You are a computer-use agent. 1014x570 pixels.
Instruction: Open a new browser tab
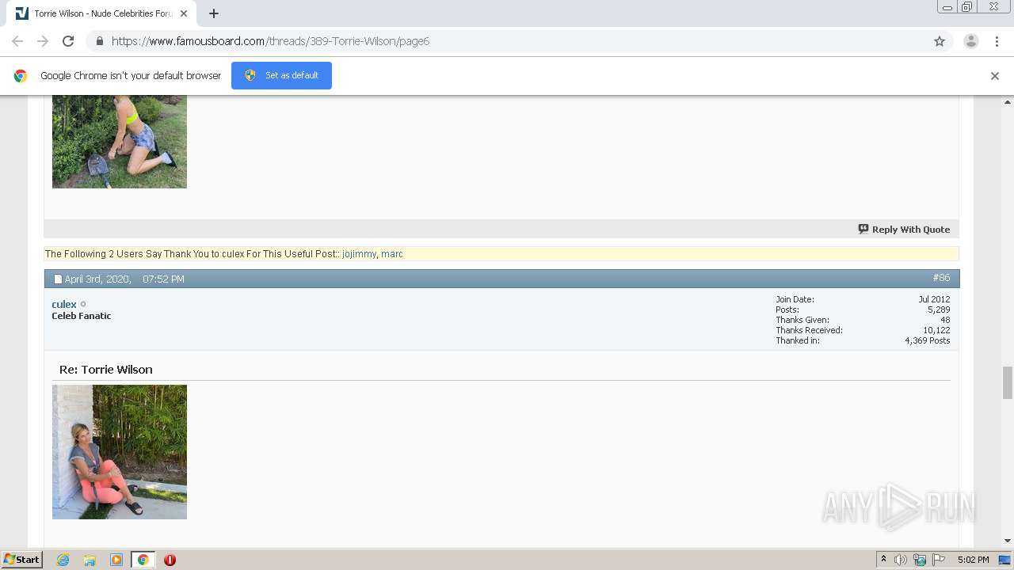click(214, 13)
